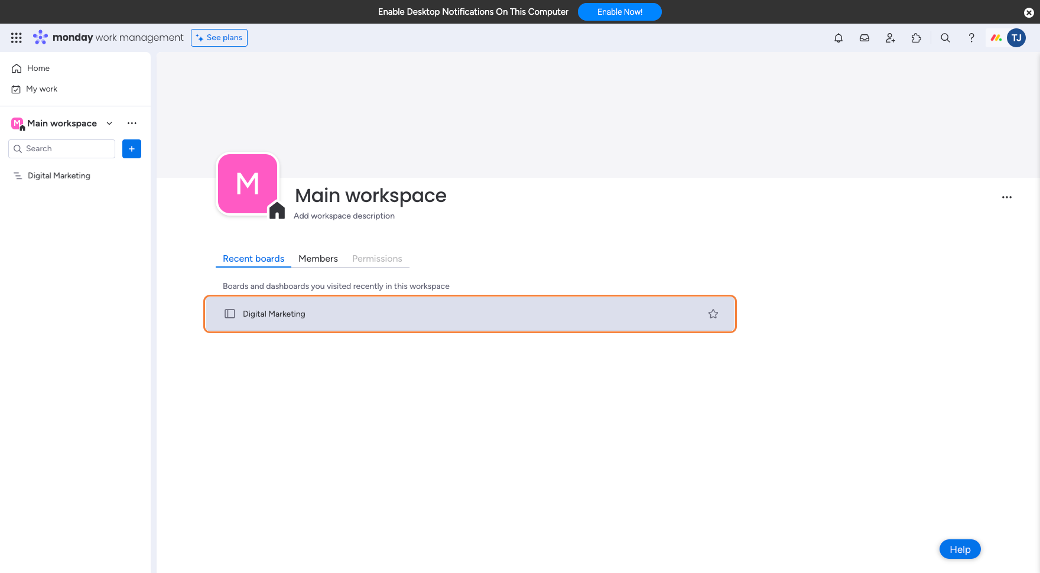This screenshot has height=573, width=1040.
Task: Open the apps marketplace puzzle icon
Action: 916,38
